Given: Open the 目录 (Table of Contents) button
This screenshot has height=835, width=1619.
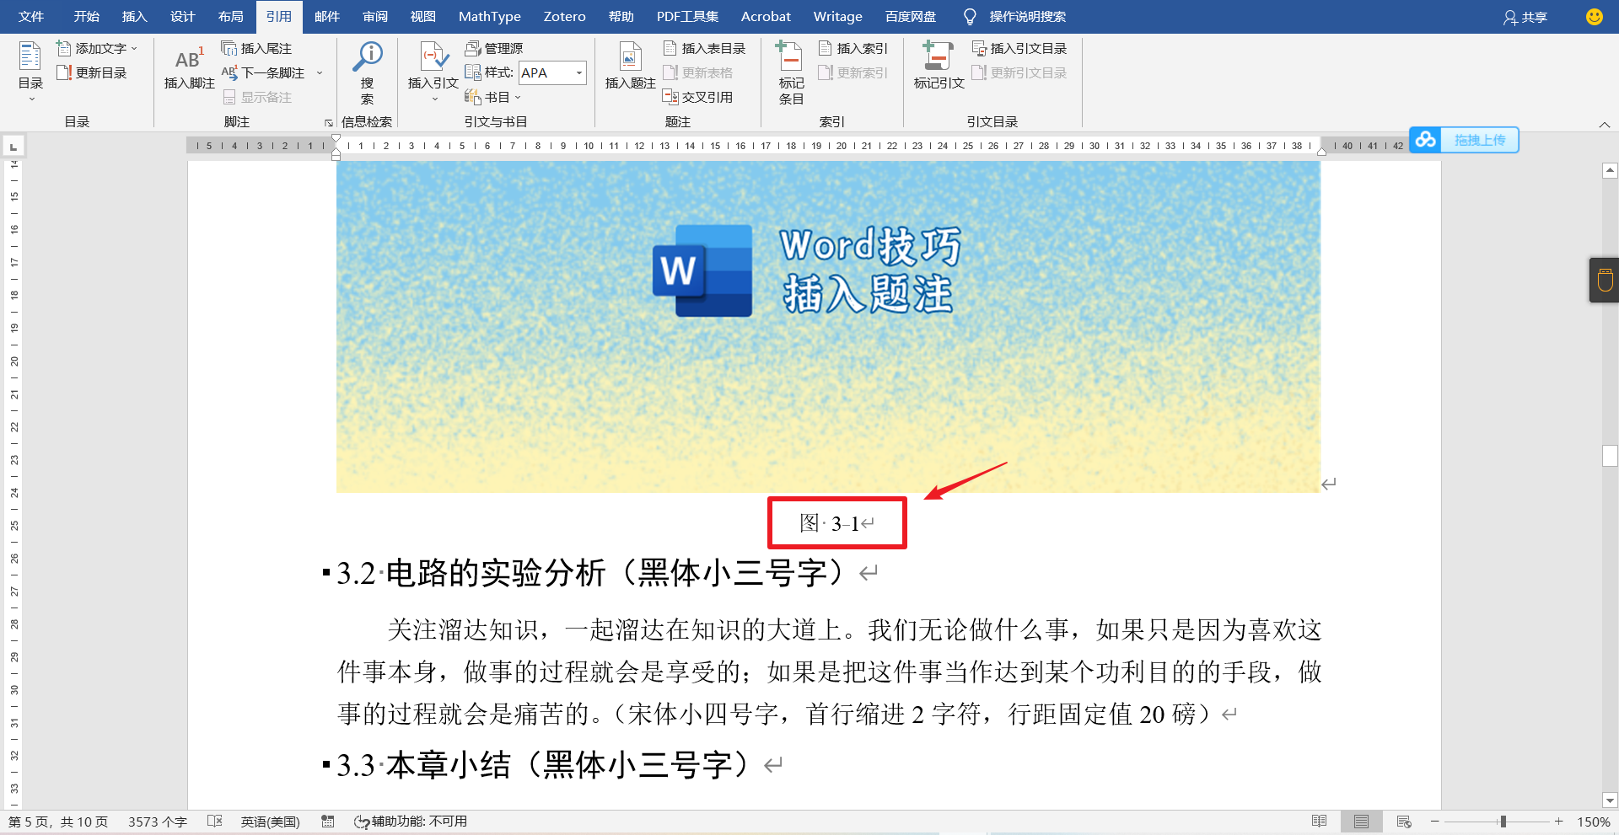Looking at the screenshot, I should pyautogui.click(x=30, y=72).
